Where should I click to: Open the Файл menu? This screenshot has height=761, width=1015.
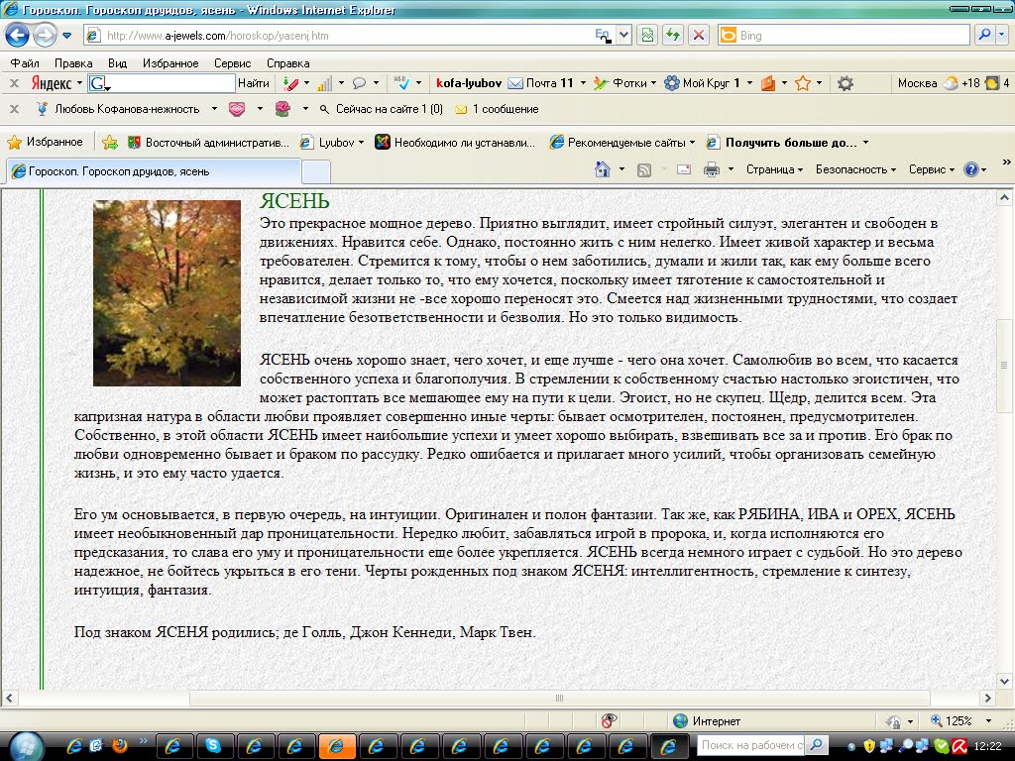point(25,63)
